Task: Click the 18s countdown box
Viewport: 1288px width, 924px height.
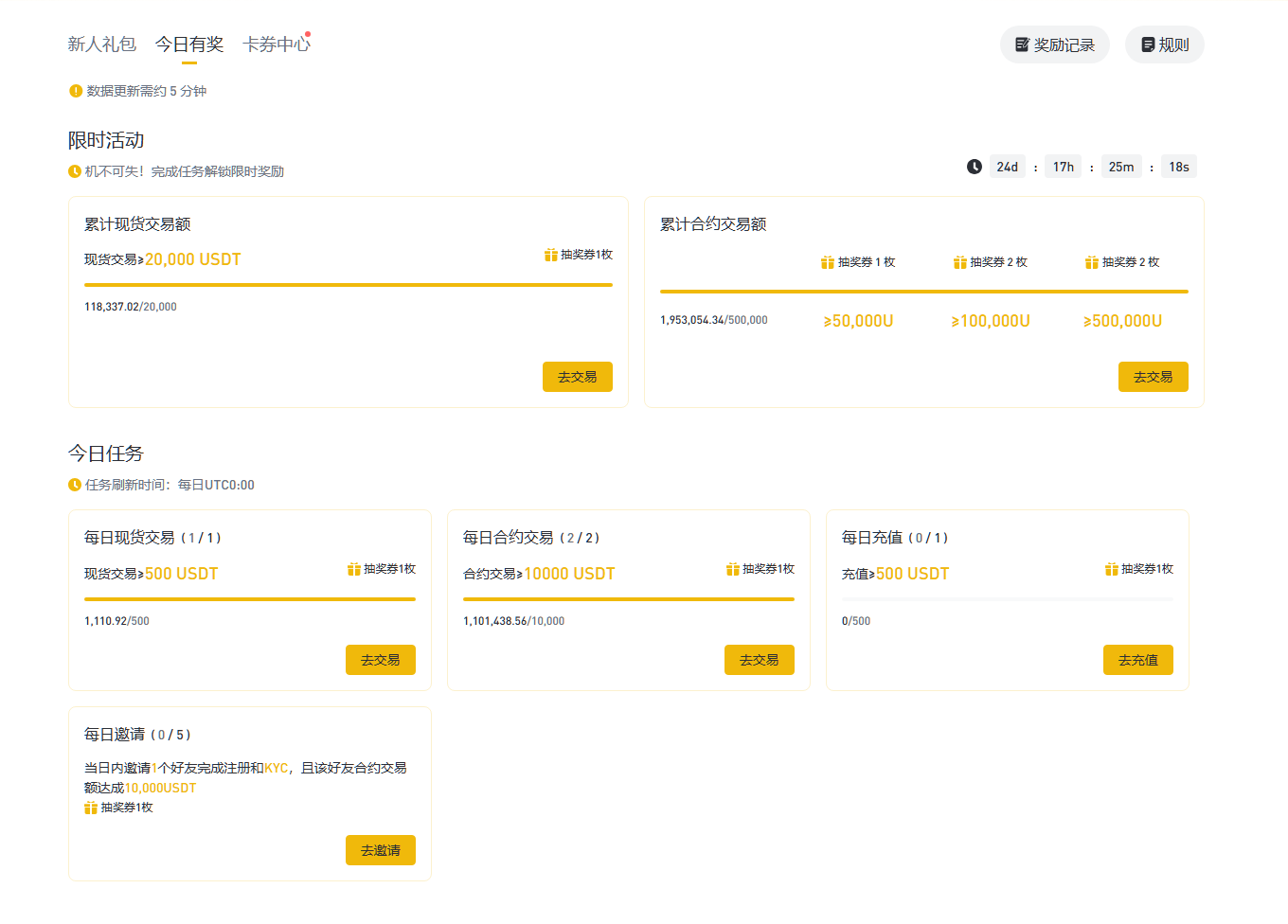Action: point(1179,167)
